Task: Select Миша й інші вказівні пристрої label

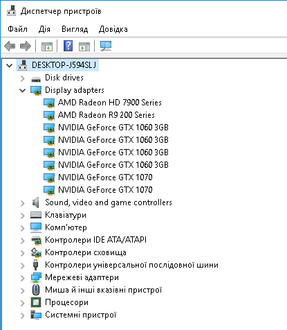Action: pyautogui.click(x=104, y=290)
